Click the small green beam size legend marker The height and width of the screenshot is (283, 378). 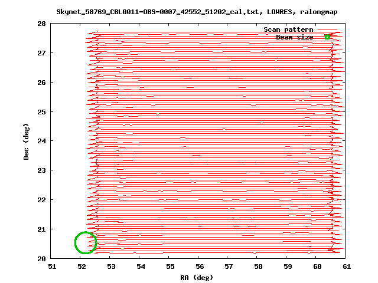(x=327, y=37)
